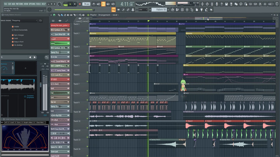
Task: Open the playlist window icon
Action: [x=173, y=10]
